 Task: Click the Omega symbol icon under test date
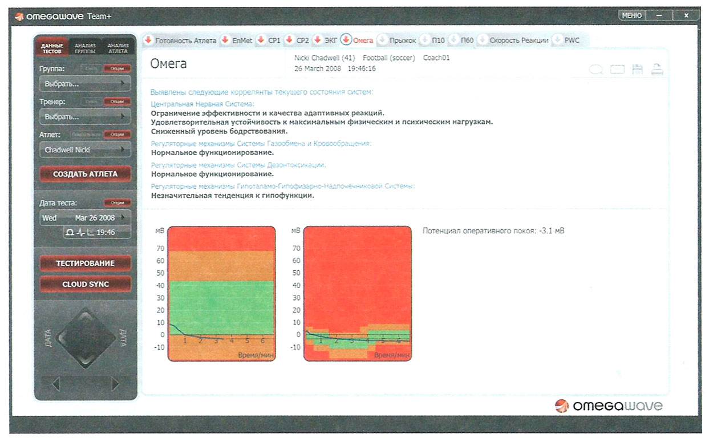tap(70, 232)
